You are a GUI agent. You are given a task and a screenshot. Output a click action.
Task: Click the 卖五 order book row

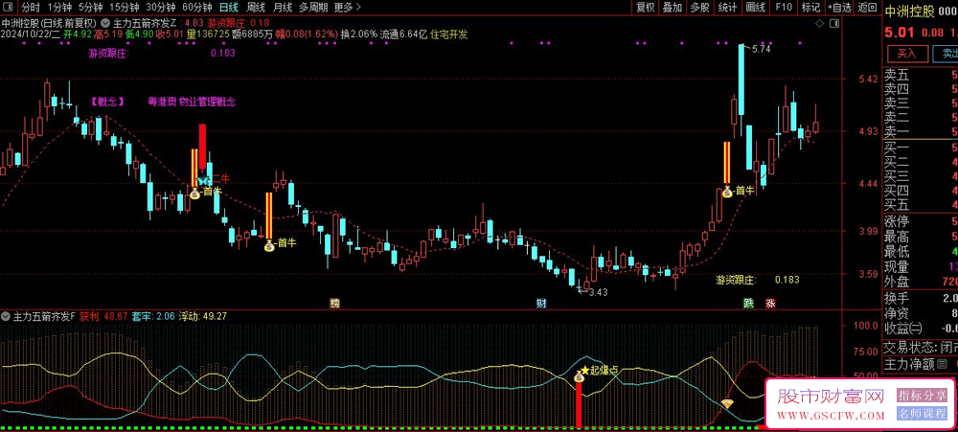pyautogui.click(x=921, y=77)
